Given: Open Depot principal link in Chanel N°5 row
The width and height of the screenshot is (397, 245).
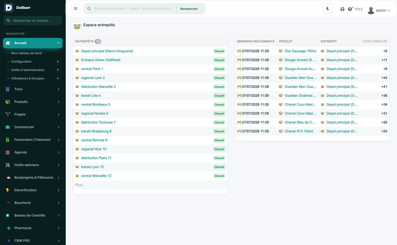Looking at the screenshot, I should click(342, 131).
